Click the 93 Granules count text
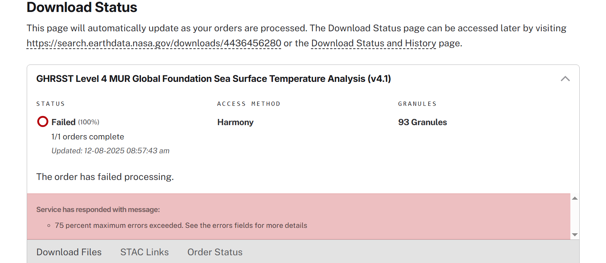The height and width of the screenshot is (263, 606). pyautogui.click(x=422, y=122)
